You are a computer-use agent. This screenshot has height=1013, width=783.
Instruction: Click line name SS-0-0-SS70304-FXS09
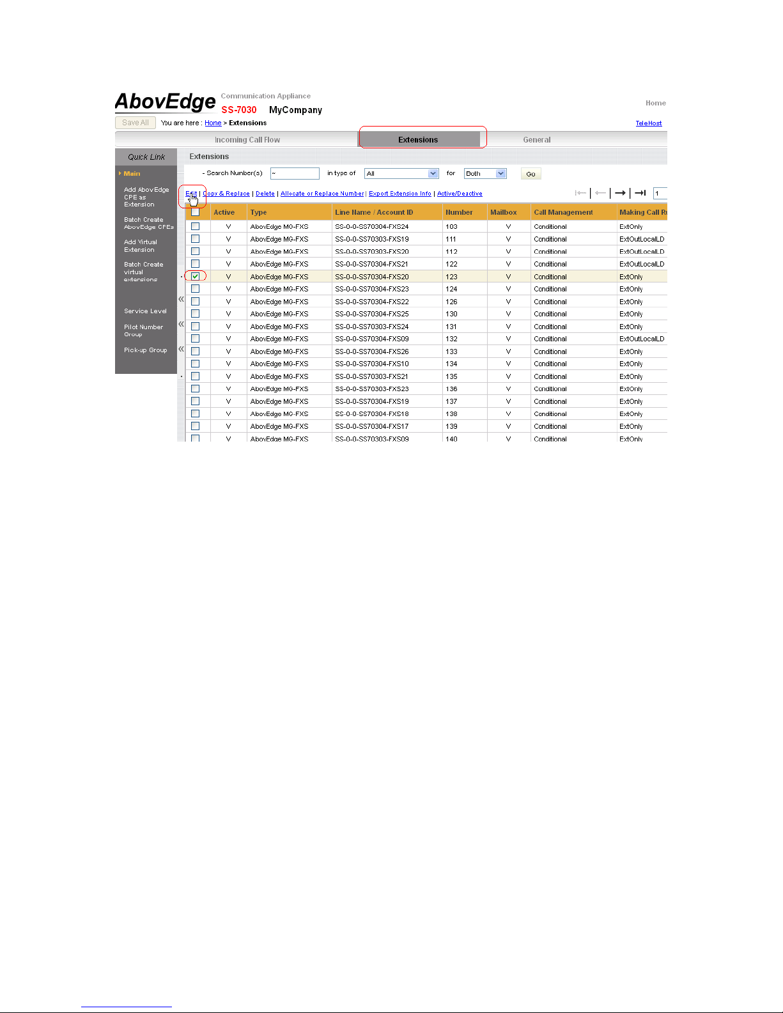[372, 339]
